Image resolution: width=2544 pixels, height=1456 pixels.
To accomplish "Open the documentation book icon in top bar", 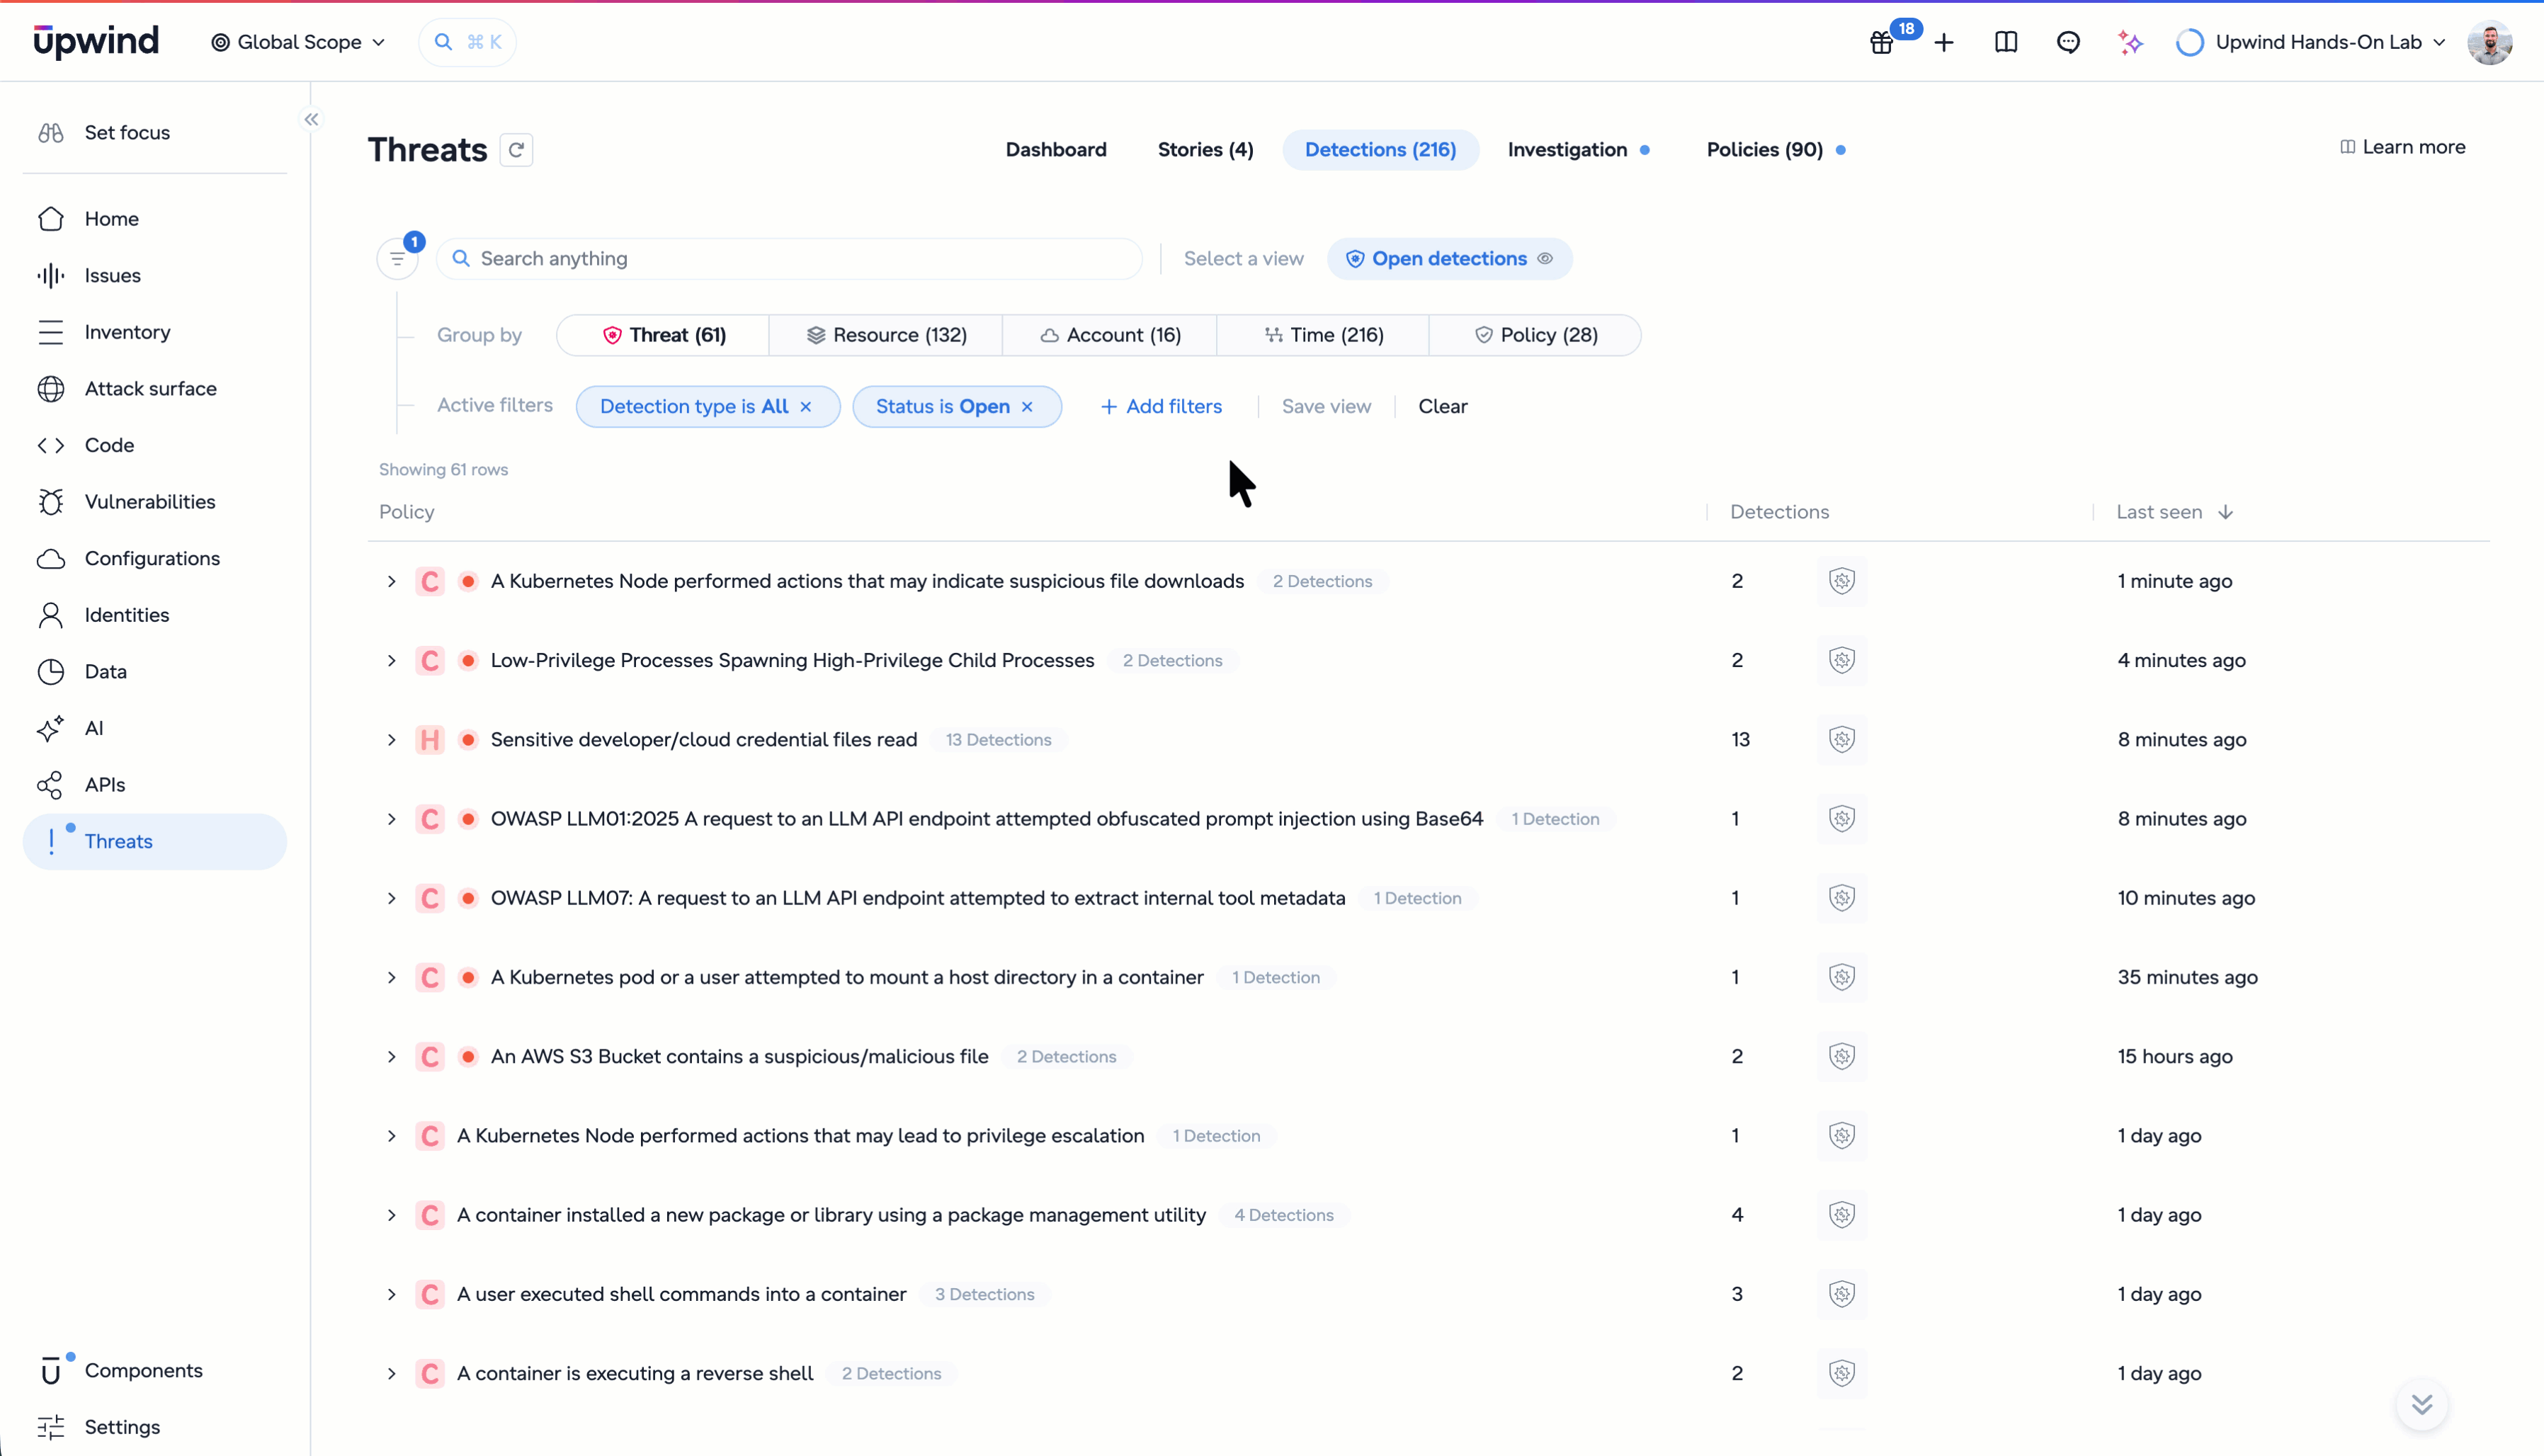I will pos(2006,42).
